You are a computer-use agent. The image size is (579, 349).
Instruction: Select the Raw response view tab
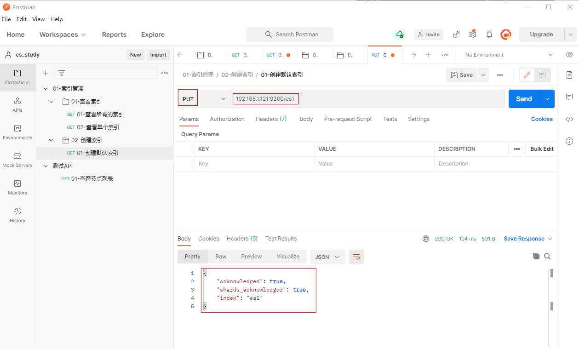[221, 257]
